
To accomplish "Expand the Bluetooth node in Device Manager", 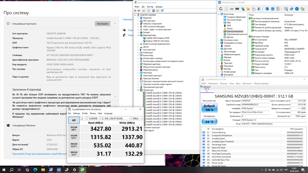I will [138, 18].
